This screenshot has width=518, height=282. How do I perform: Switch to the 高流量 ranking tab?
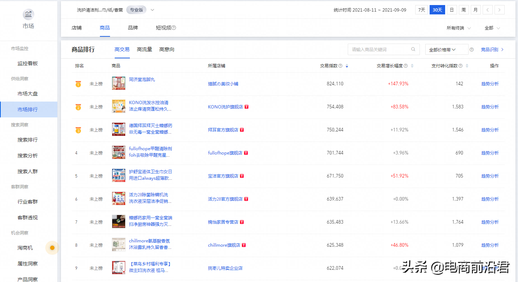coord(144,49)
